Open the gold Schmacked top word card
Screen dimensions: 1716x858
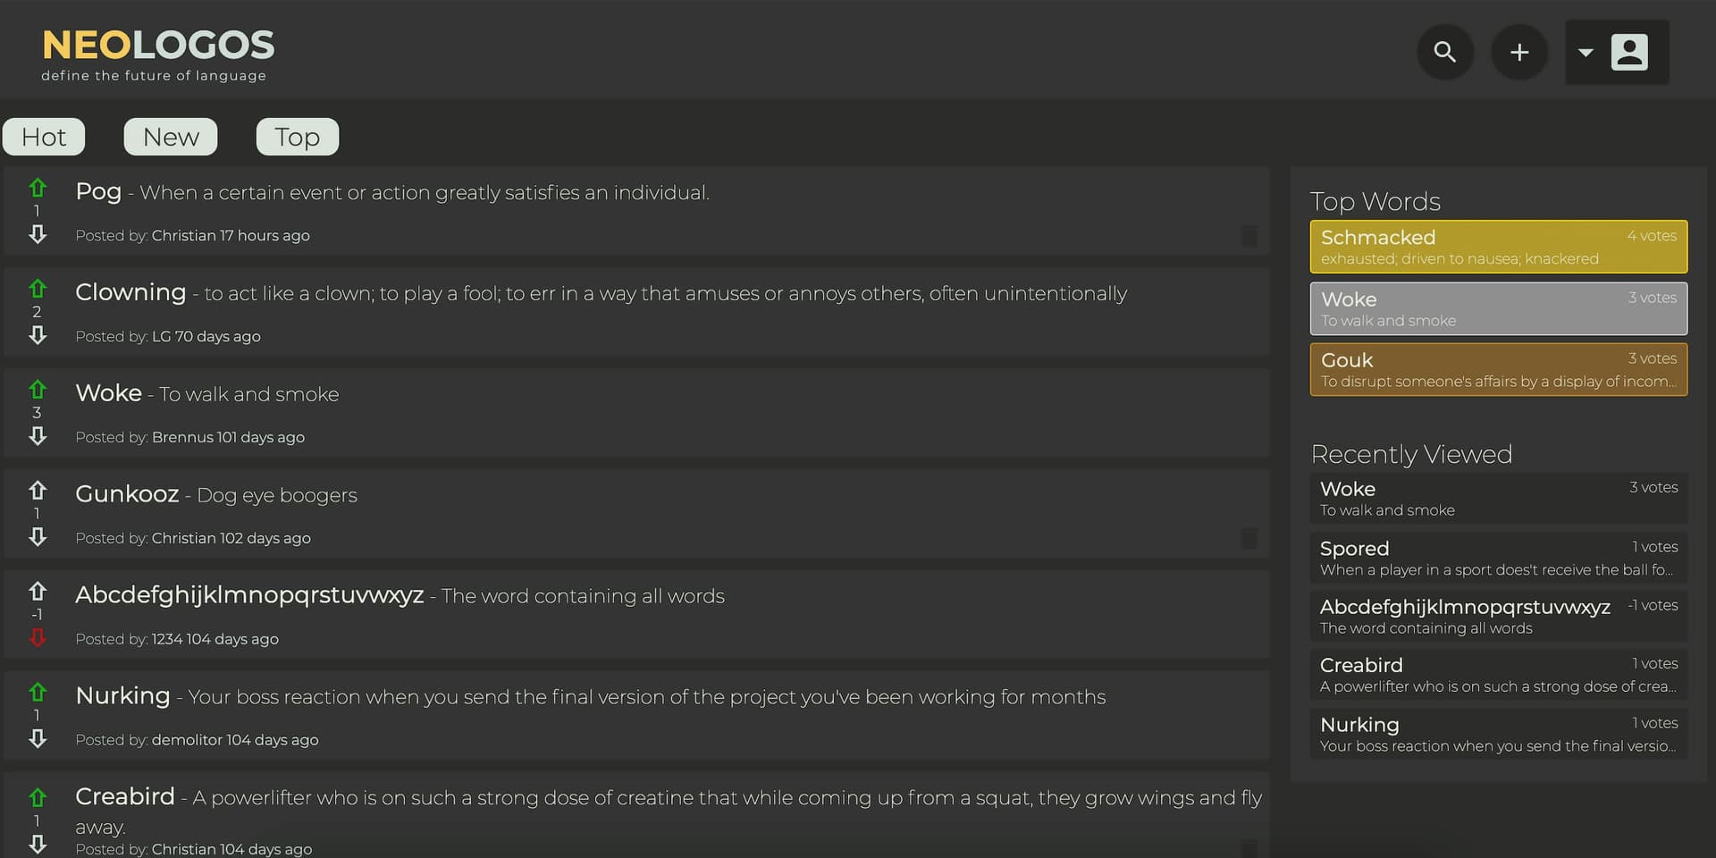click(x=1498, y=247)
